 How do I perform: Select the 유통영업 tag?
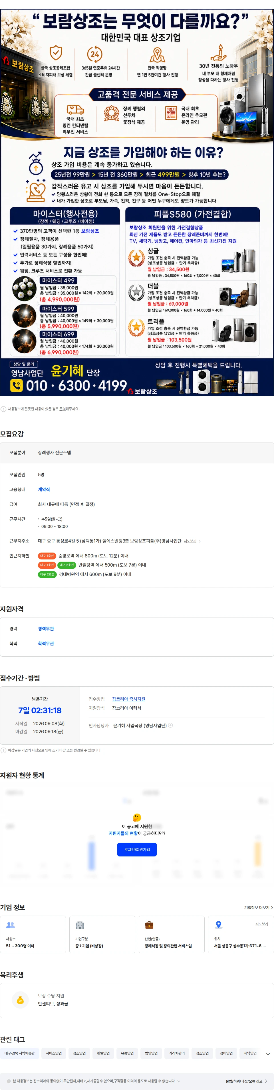point(127,1053)
